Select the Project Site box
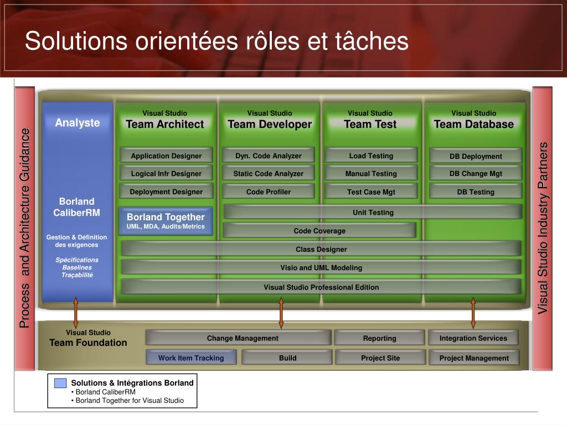The image size is (567, 425). pyautogui.click(x=380, y=357)
